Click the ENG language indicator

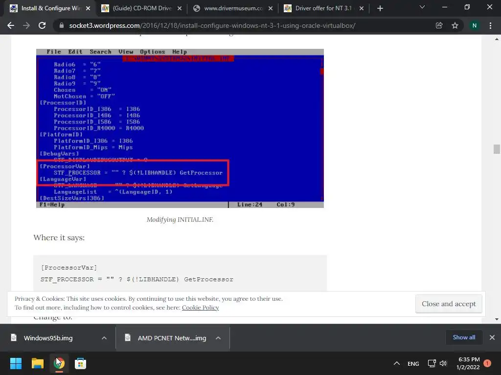coord(413,363)
